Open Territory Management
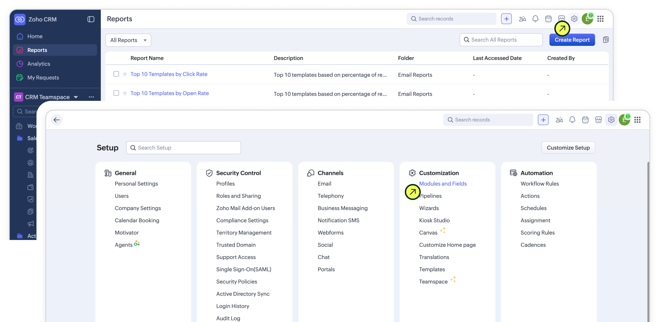659x322 pixels. click(244, 233)
